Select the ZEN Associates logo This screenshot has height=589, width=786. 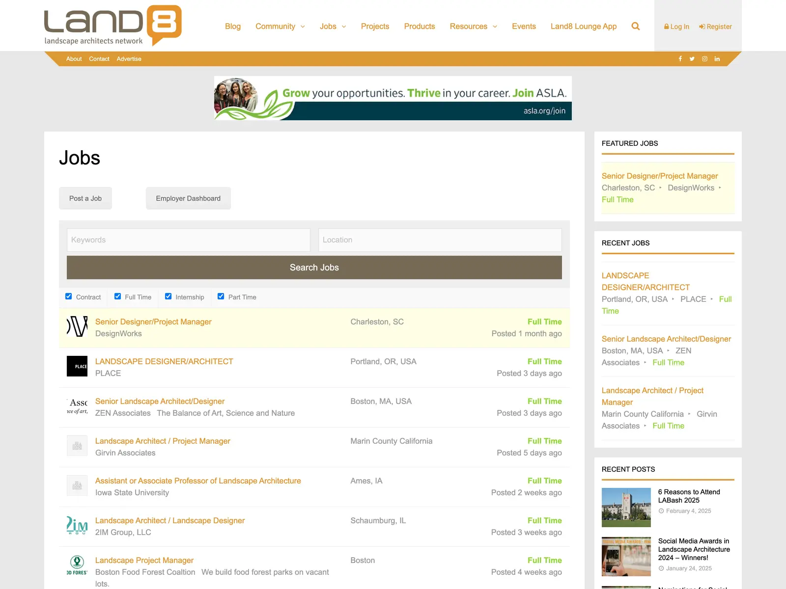(x=77, y=406)
